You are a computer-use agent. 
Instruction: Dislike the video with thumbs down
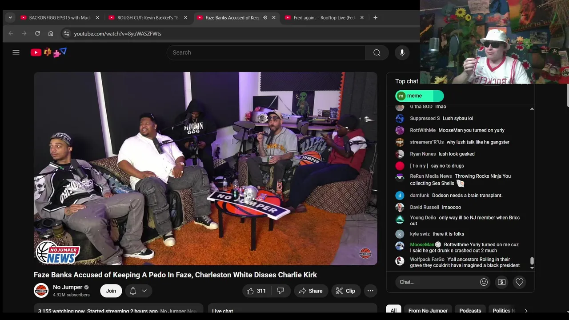pos(280,291)
